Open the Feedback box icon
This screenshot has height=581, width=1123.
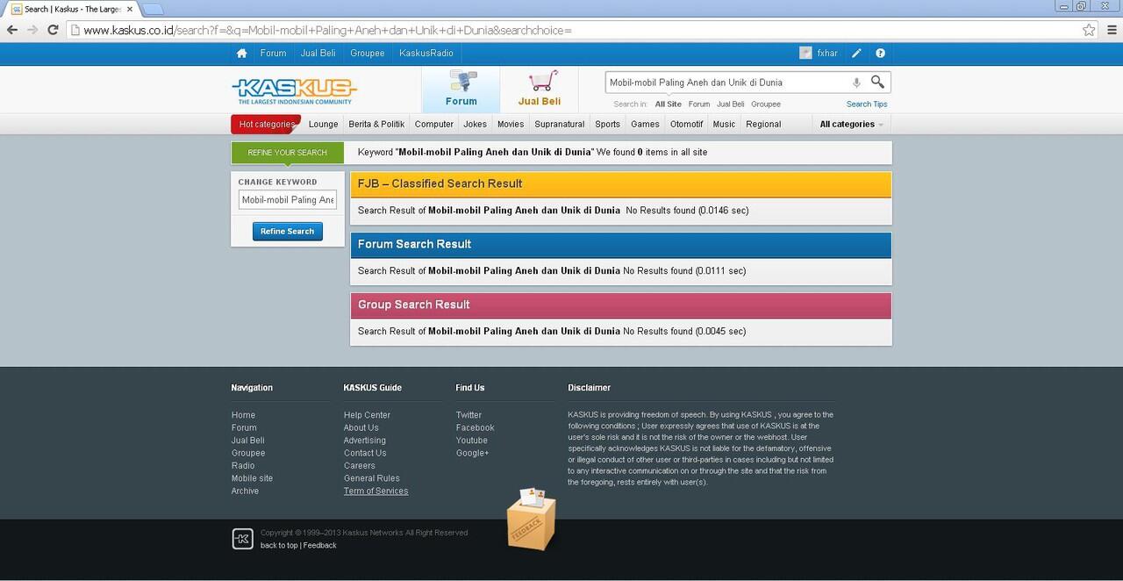point(531,518)
